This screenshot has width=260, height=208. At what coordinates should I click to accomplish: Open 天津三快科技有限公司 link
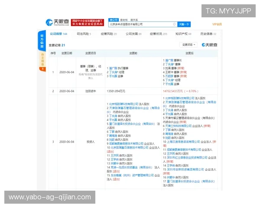(x=178, y=126)
